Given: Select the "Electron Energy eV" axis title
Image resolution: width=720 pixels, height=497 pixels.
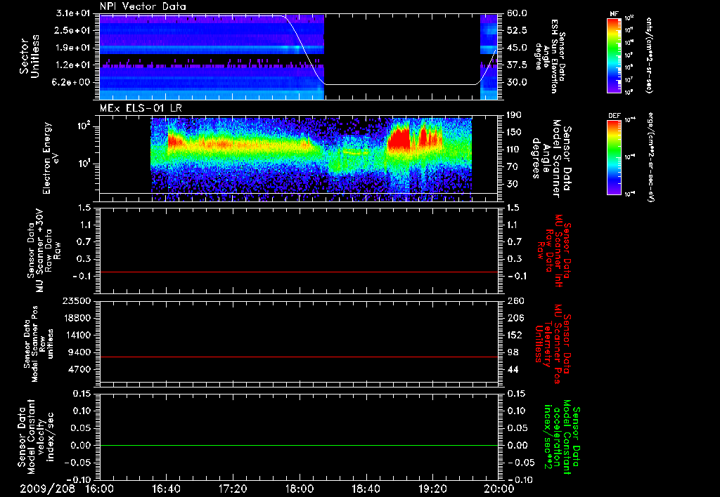Looking at the screenshot, I should click(51, 158).
